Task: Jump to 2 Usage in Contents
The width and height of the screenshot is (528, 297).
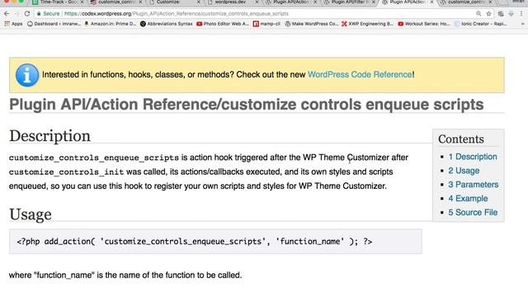Action: point(464,171)
